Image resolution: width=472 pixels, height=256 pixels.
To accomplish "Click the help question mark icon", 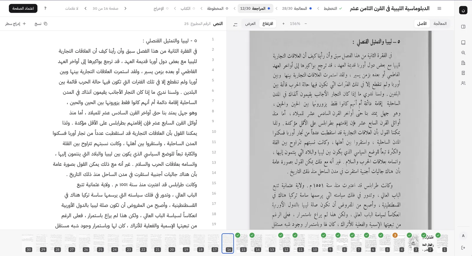I will 45,9.
